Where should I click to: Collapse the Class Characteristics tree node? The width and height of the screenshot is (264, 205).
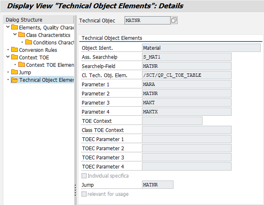15,35
